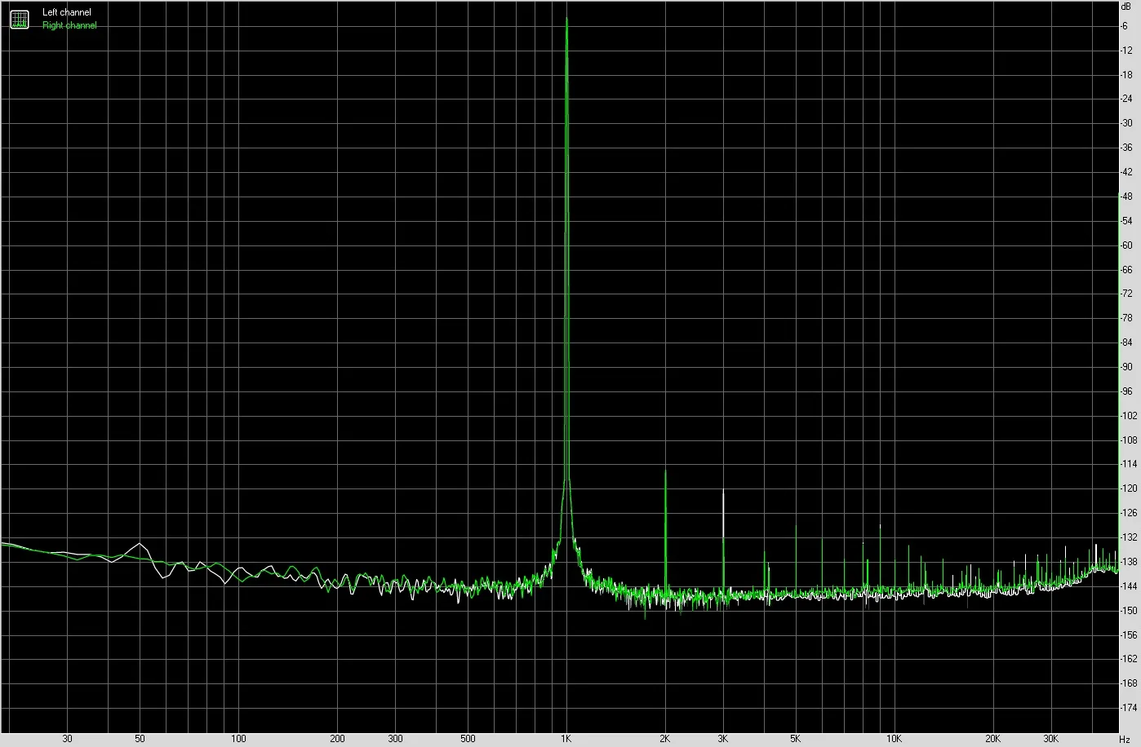Click the -48 dB scale value

1127,197
